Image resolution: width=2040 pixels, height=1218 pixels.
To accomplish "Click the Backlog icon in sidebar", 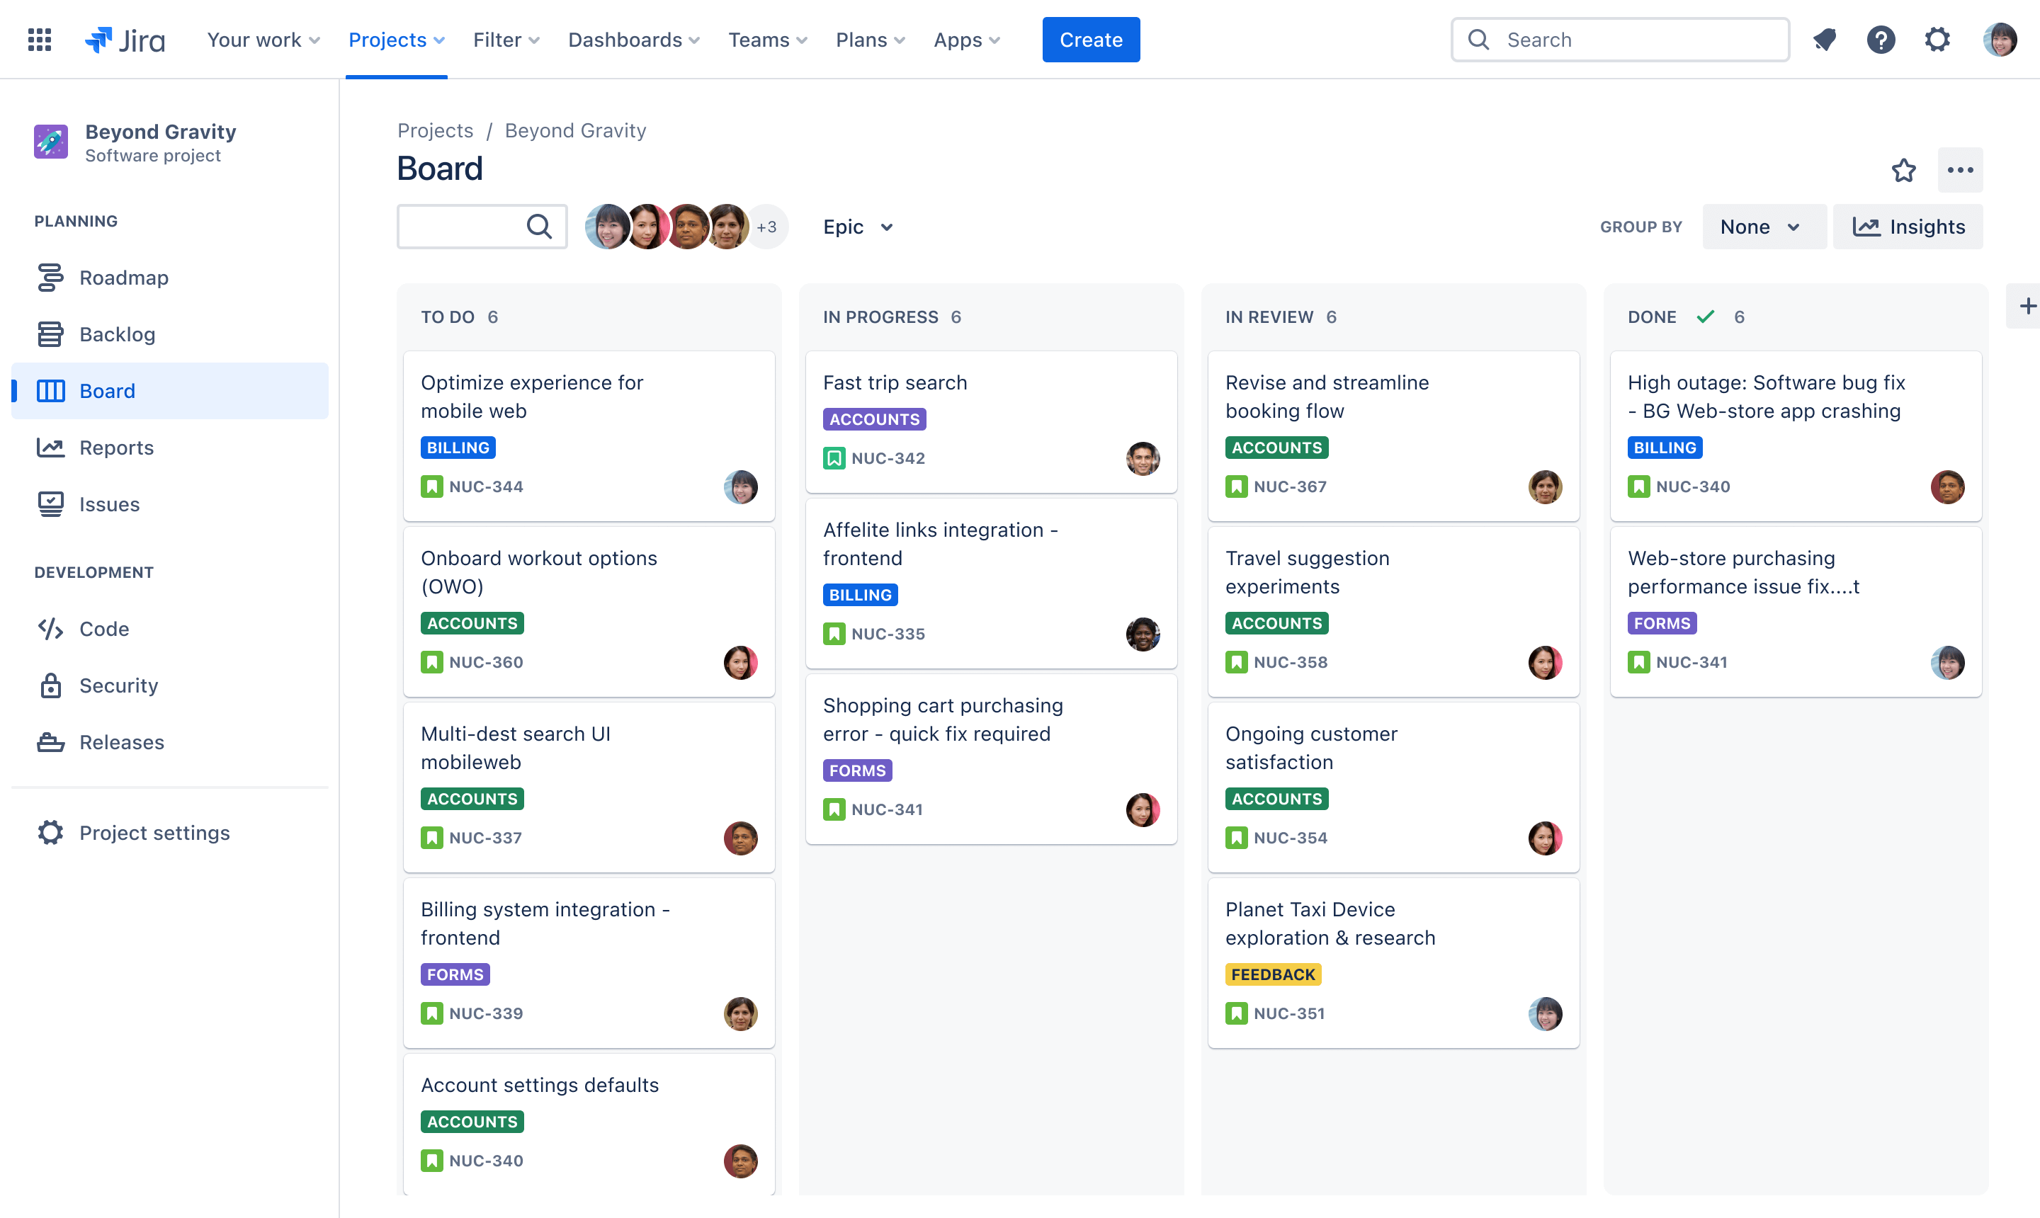I will click(x=51, y=334).
